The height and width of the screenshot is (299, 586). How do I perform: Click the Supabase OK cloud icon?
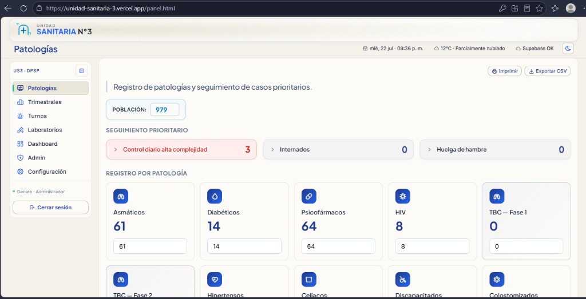518,49
